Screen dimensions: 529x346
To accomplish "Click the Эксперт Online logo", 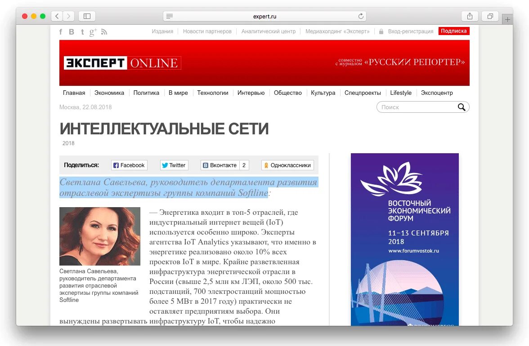I will point(122,62).
